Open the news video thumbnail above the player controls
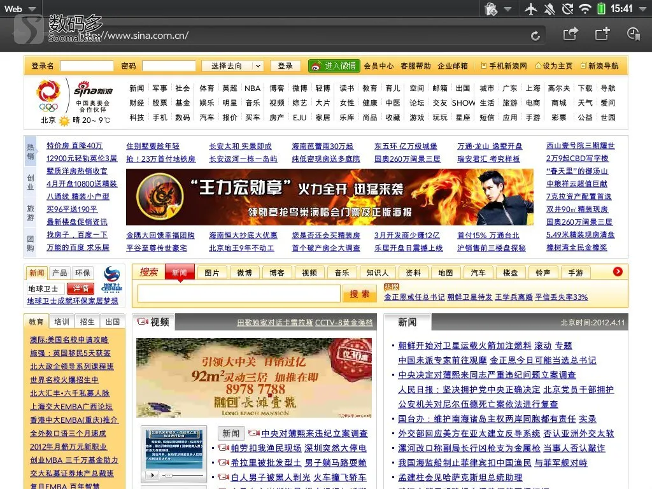This screenshot has width=652, height=489. pos(174,449)
